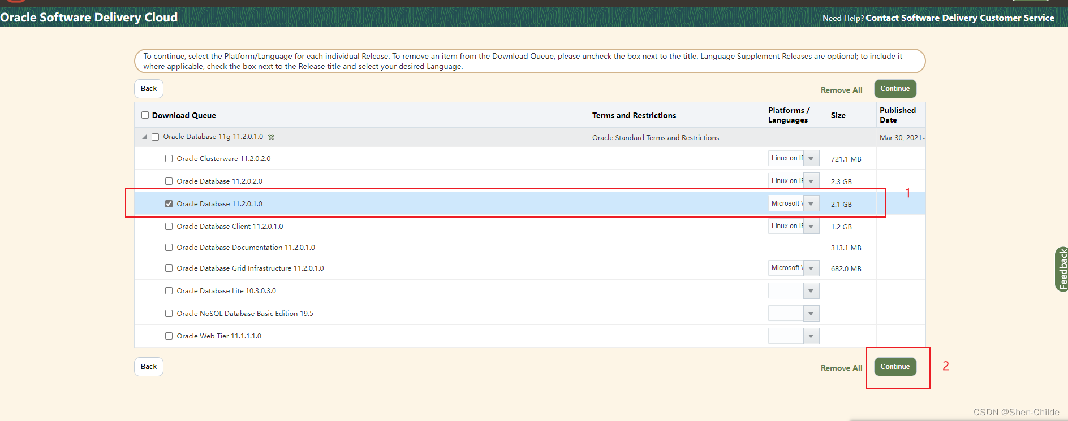Viewport: 1068px width, 421px height.
Task: Click the Download Queue header label
Action: point(184,115)
